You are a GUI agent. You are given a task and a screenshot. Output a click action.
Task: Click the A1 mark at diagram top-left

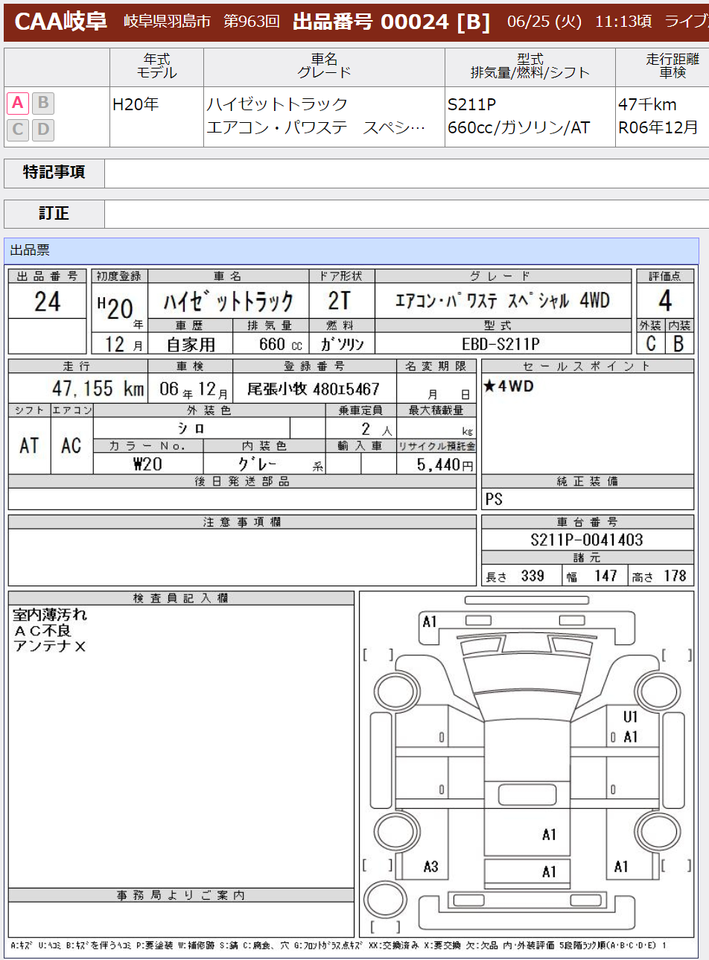[x=430, y=622]
